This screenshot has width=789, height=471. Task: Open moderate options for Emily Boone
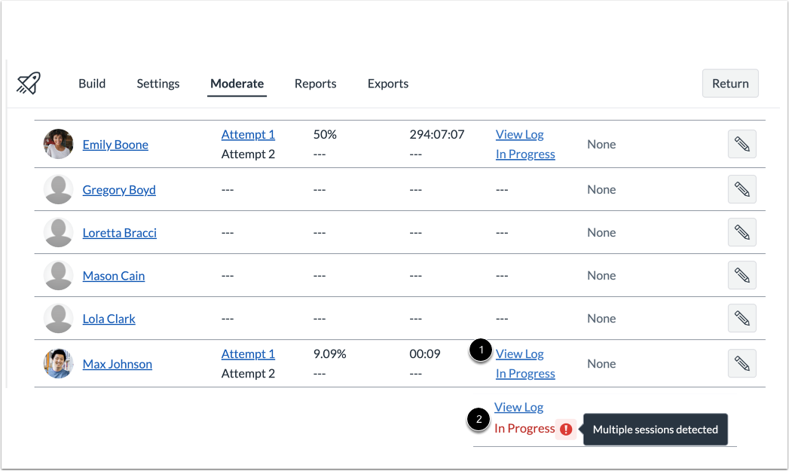tap(742, 144)
